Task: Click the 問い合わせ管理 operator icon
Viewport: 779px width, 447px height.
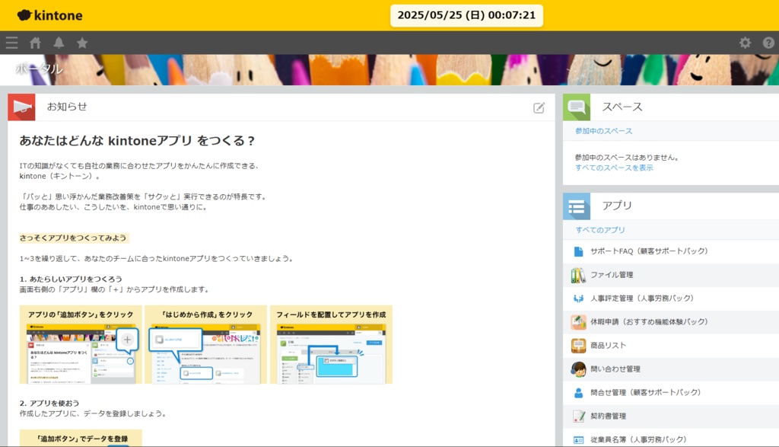Action: [x=578, y=369]
